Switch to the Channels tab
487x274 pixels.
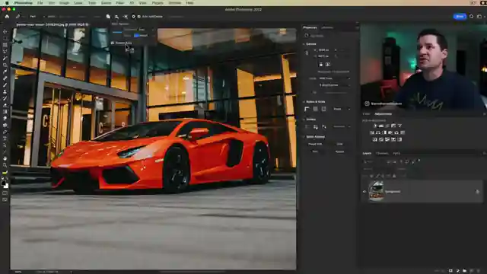(382, 154)
